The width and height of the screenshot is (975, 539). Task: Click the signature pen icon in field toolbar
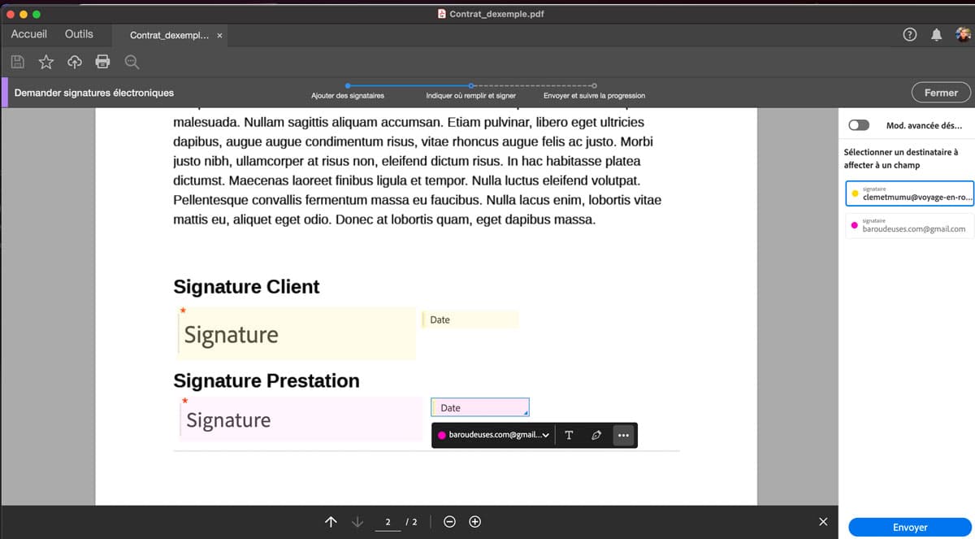[596, 435]
